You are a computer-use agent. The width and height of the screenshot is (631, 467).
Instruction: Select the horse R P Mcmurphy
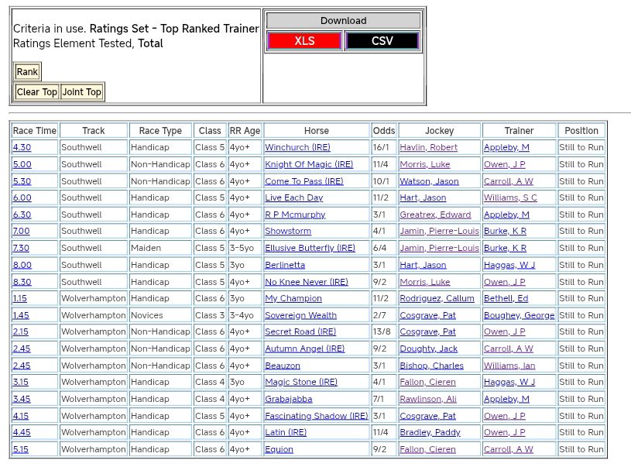point(295,215)
